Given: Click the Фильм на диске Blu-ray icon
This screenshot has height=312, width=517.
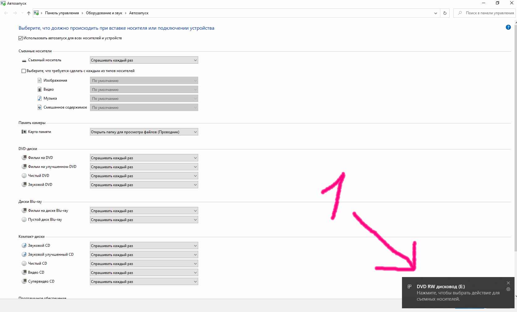Looking at the screenshot, I should click(24, 211).
